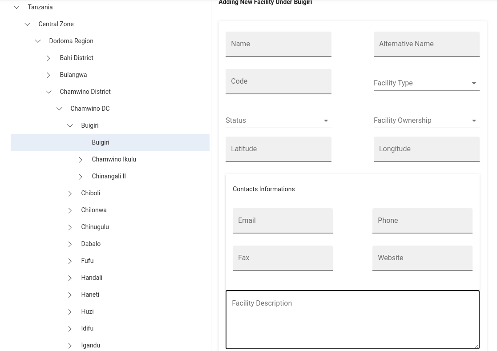
Task: Open the Facility Ownership dropdown
Action: tap(427, 121)
